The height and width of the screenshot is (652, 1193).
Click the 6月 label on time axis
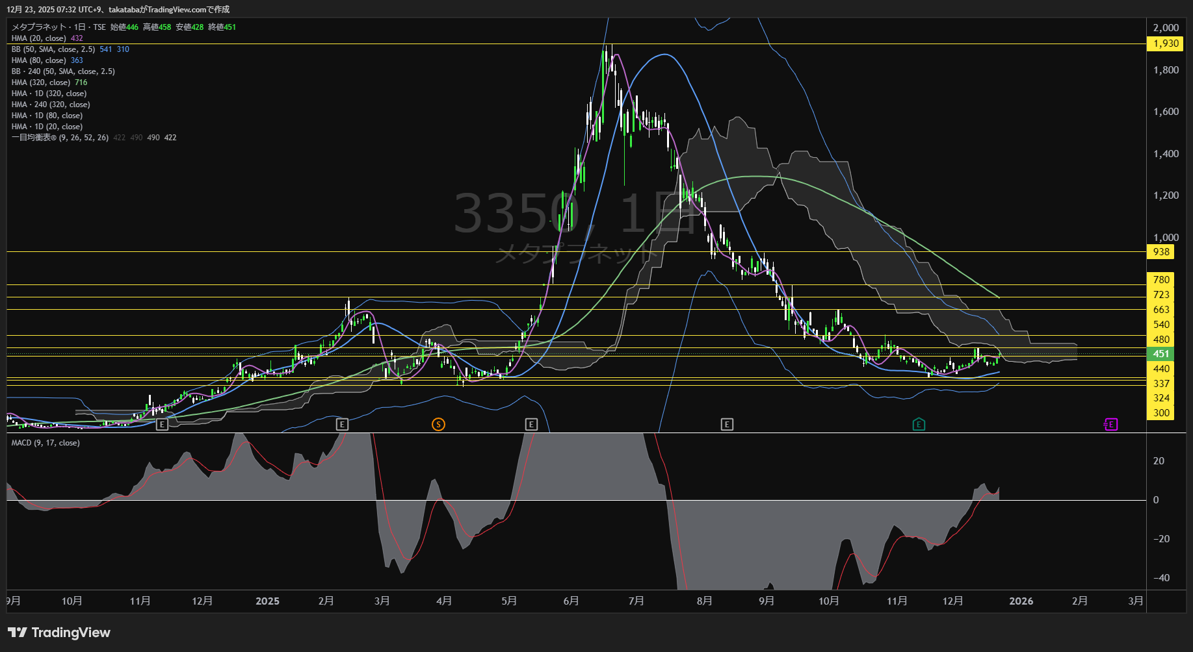[571, 601]
